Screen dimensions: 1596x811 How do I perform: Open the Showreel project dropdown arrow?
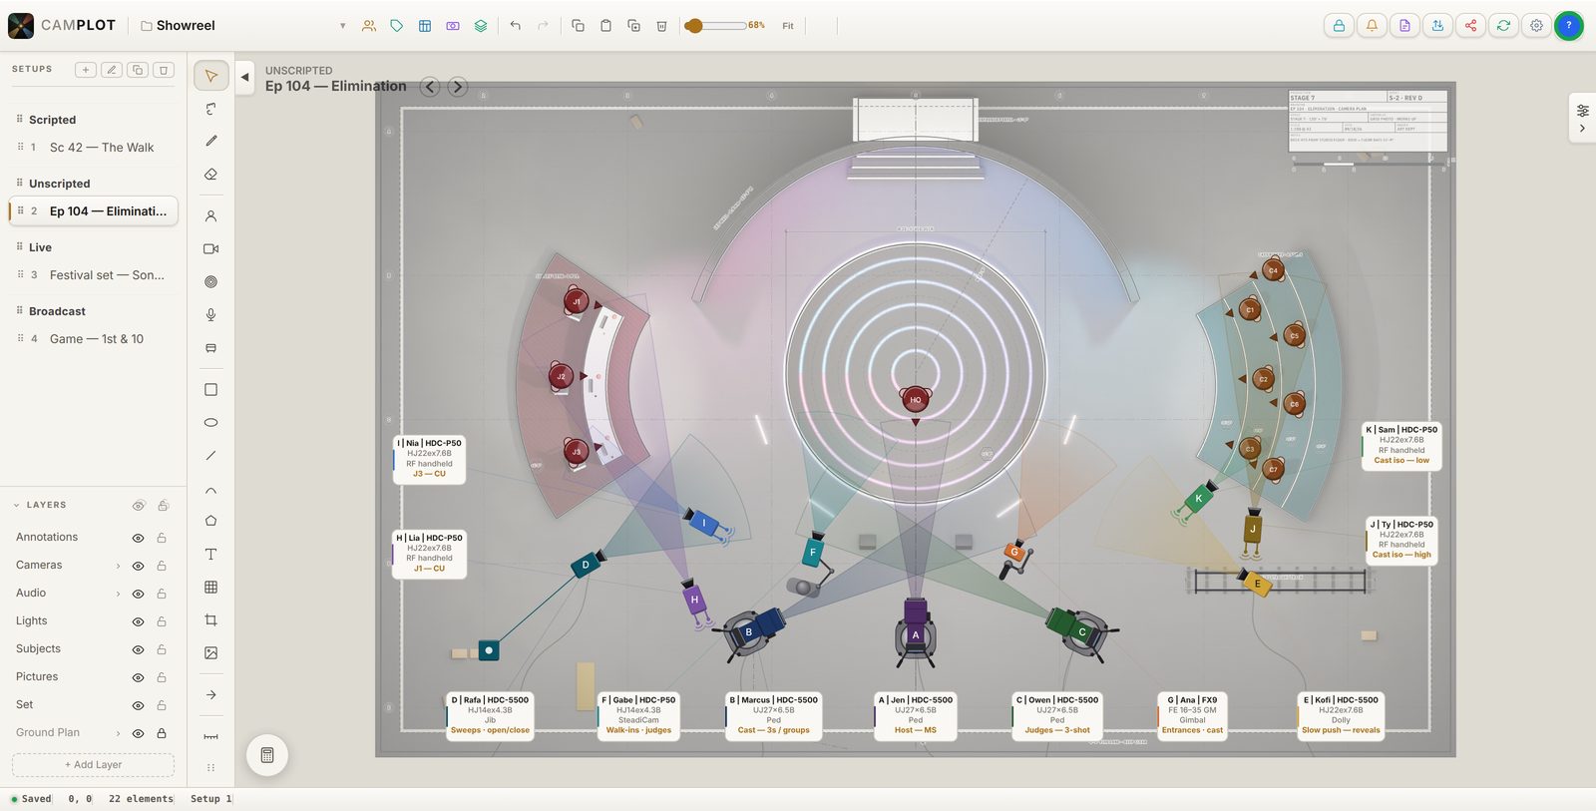click(x=342, y=26)
